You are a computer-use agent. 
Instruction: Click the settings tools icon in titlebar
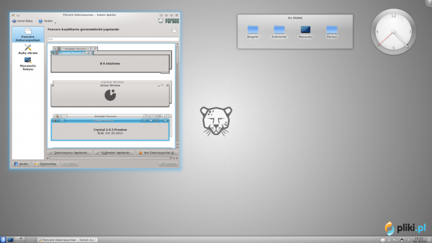(x=13, y=15)
